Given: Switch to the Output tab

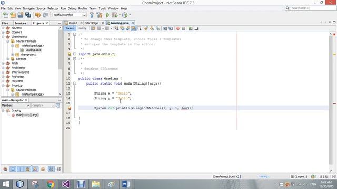Looking at the screenshot, I should [x=73, y=23].
